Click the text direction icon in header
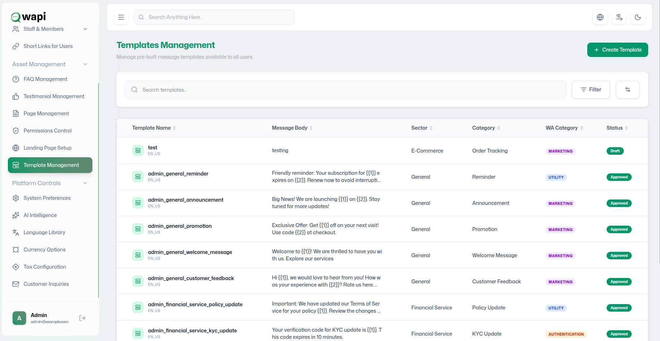 pos(619,17)
